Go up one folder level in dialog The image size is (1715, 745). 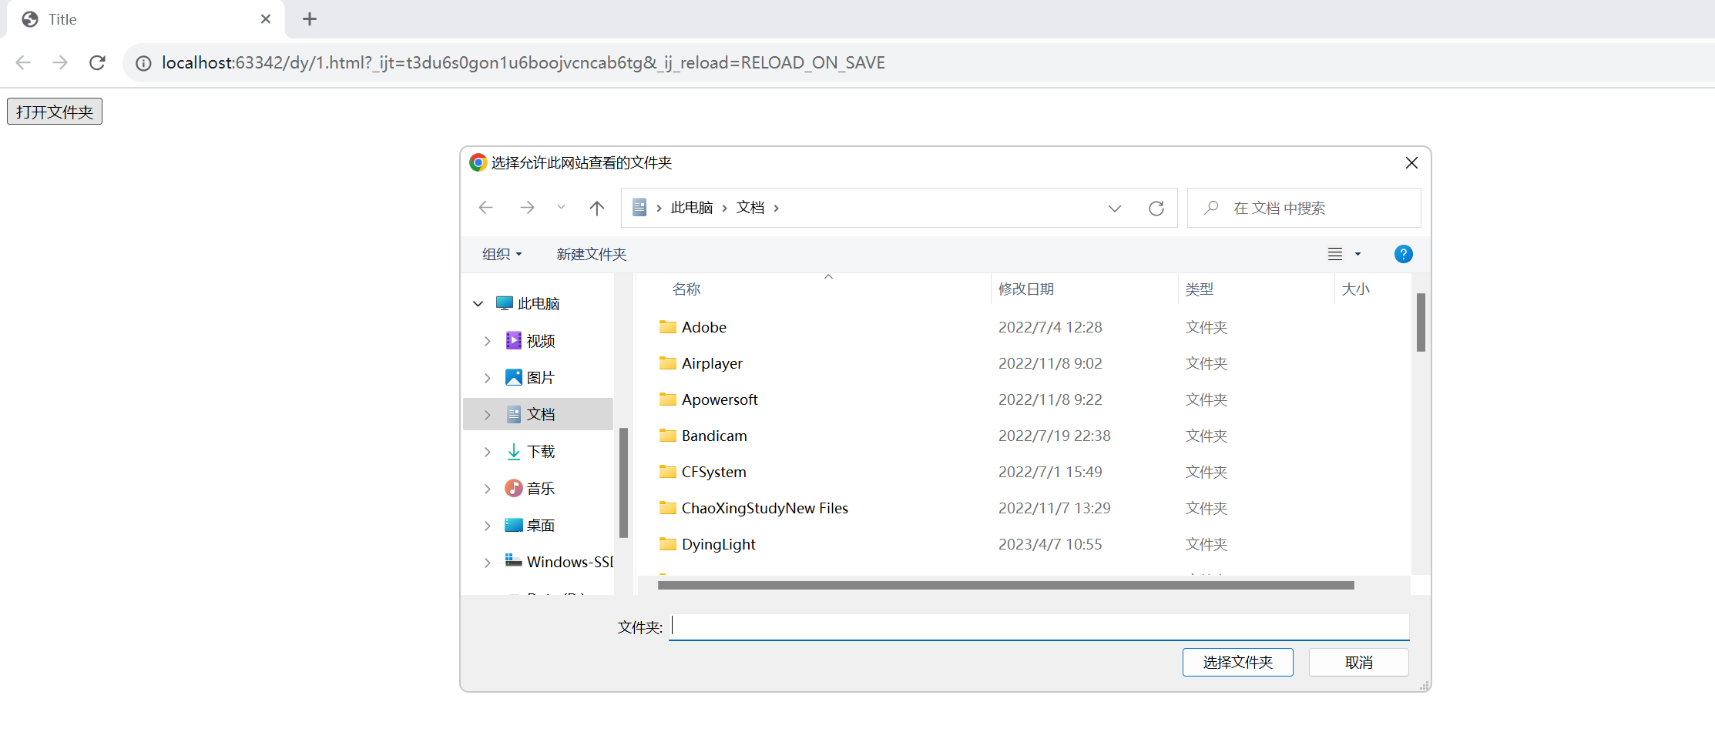pyautogui.click(x=597, y=208)
